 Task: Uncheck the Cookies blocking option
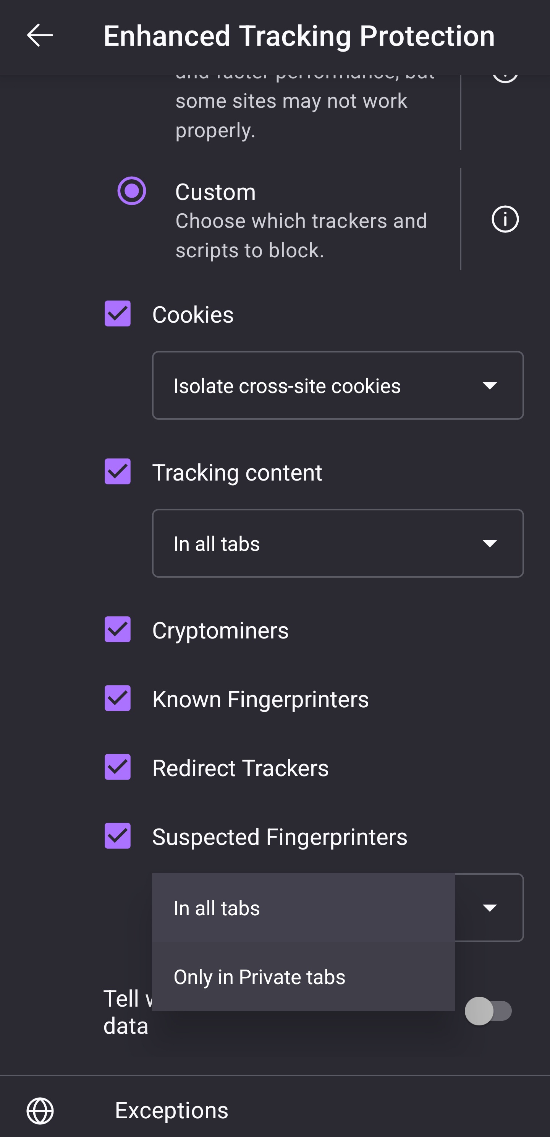click(x=117, y=314)
